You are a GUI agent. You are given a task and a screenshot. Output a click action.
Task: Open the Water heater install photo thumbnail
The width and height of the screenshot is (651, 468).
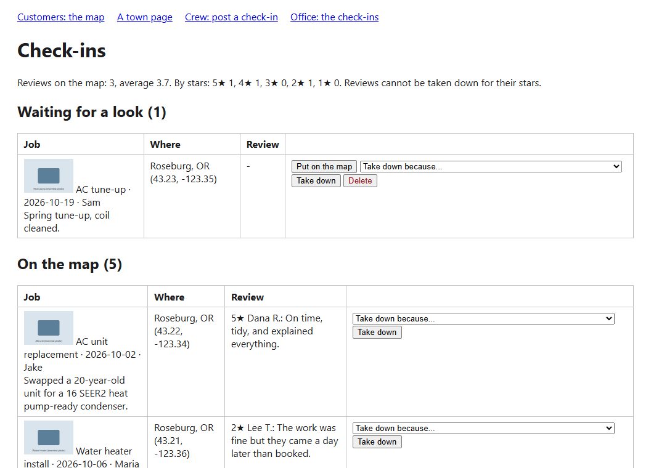tap(49, 437)
